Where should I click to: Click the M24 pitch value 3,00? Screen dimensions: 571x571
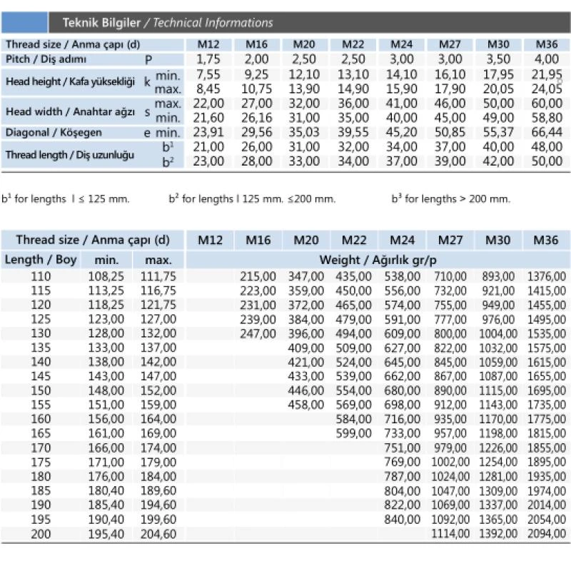point(401,59)
